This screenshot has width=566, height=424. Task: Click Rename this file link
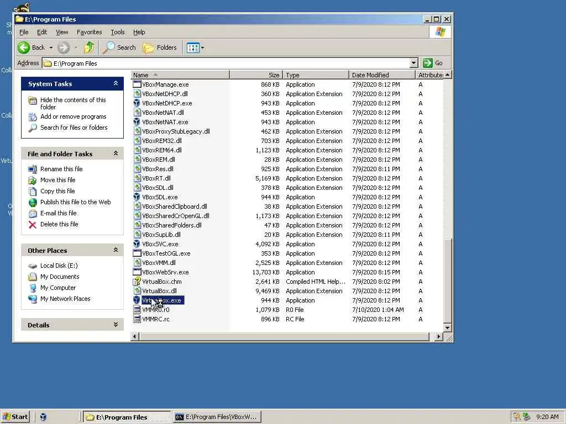[x=61, y=169]
